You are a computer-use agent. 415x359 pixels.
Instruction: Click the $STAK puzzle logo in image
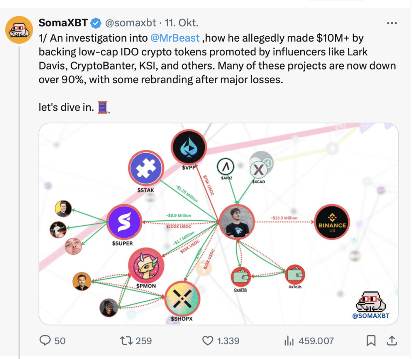(x=146, y=169)
